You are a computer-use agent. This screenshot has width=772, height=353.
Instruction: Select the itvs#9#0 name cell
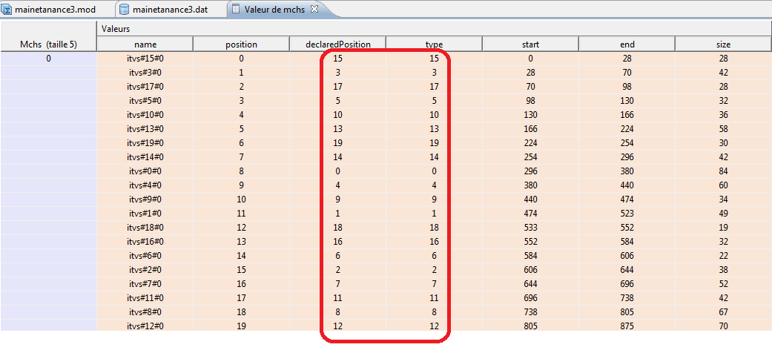pyautogui.click(x=145, y=199)
